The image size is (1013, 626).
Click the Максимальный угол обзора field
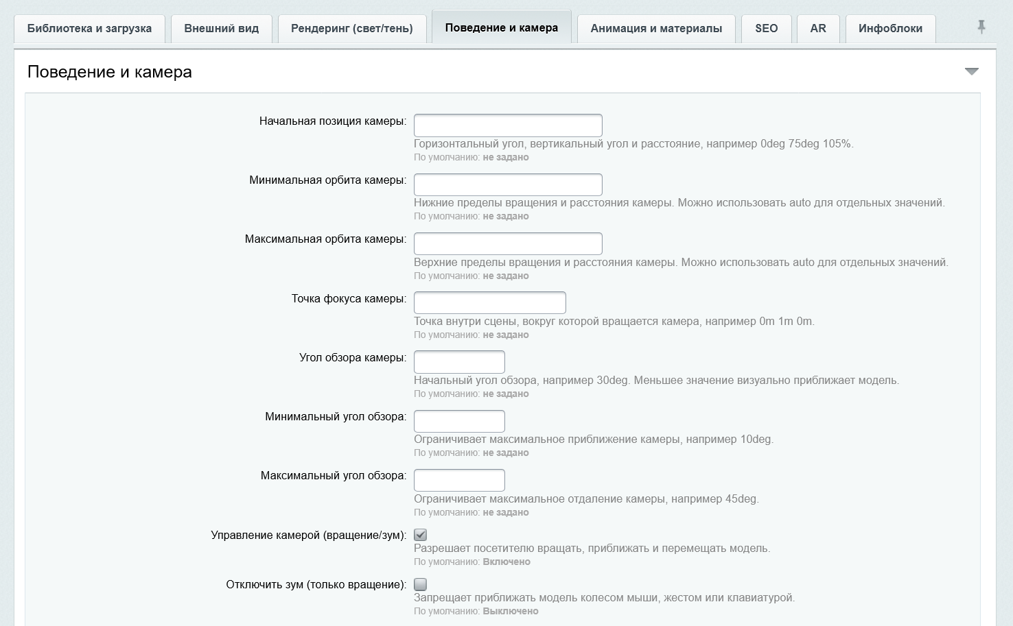coord(459,480)
